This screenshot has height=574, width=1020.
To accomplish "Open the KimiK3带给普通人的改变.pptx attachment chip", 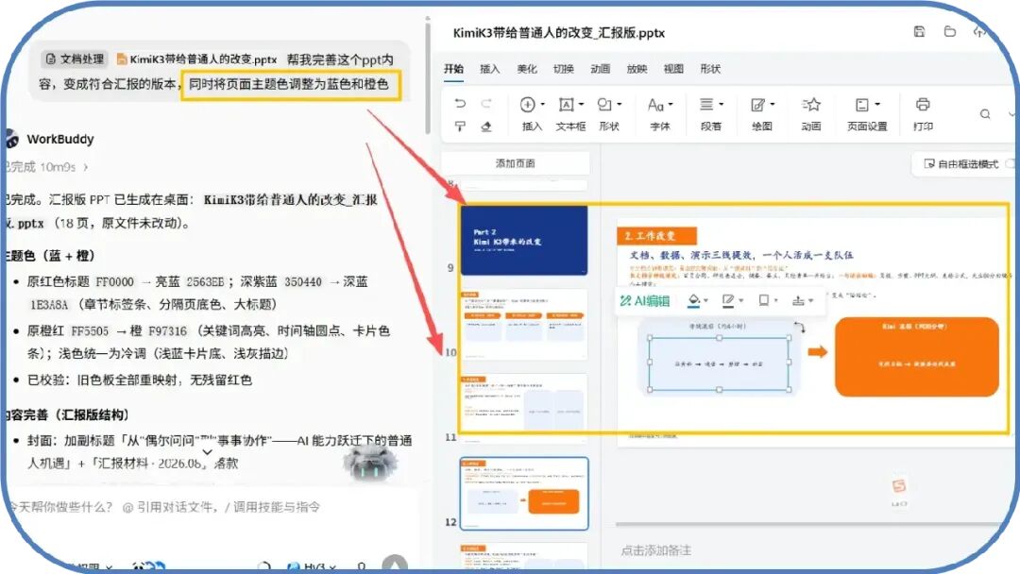I will [x=196, y=59].
